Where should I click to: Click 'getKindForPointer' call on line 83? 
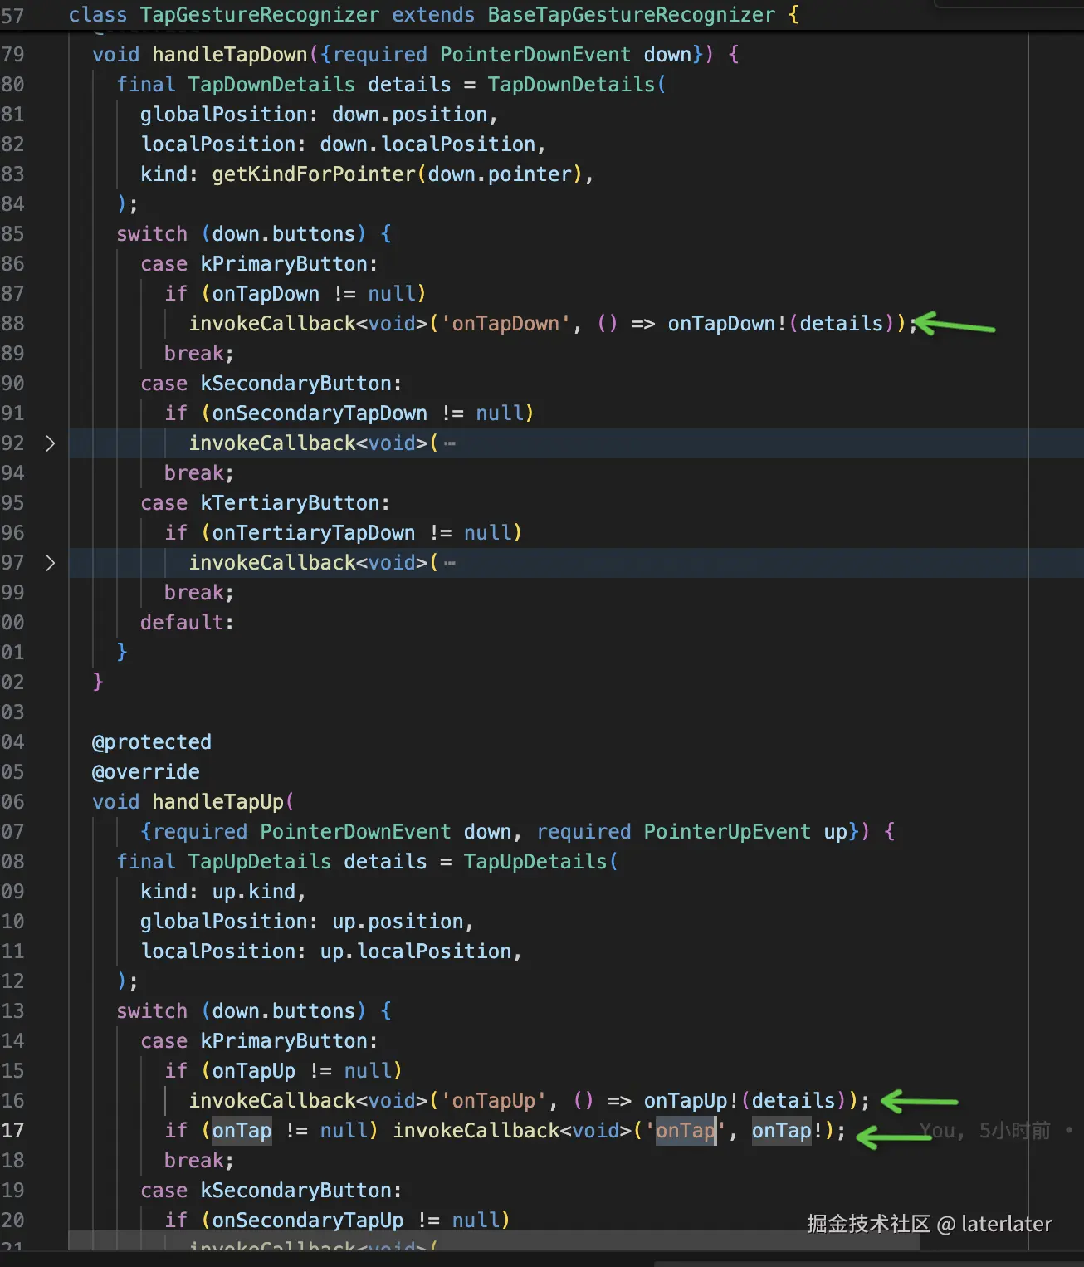click(314, 174)
